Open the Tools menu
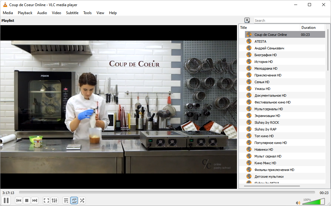This screenshot has height=206, width=331. point(87,13)
